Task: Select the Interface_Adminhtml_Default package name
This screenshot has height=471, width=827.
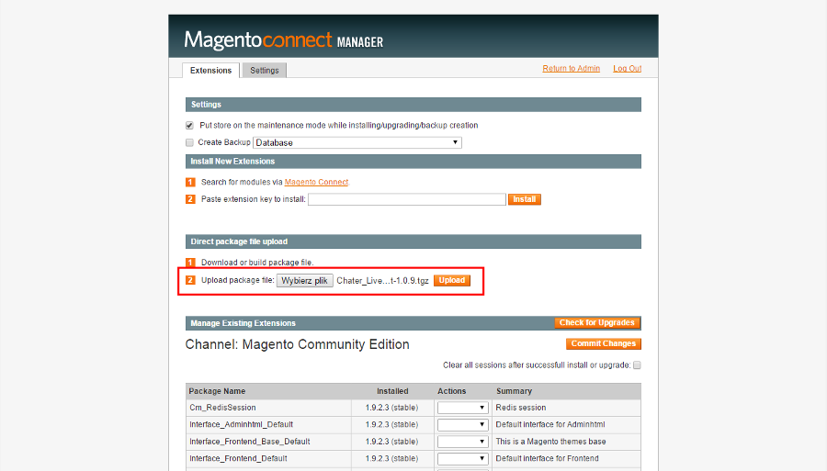Action: [x=241, y=425]
